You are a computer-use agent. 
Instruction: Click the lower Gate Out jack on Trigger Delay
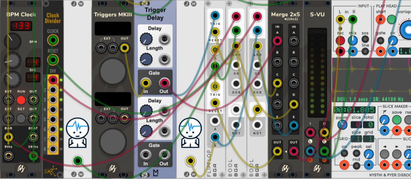click(x=164, y=155)
